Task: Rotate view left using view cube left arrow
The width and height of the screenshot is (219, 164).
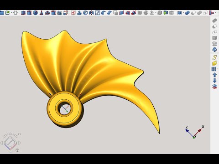Action: click(x=1, y=143)
